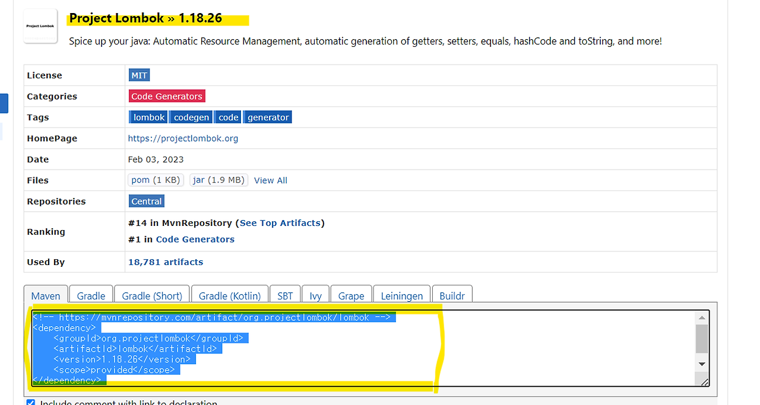Click the Used By row label
Viewport: 760px width, 405px height.
46,262
